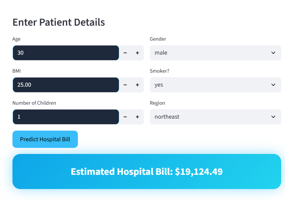Reduce Number of Children with minus button
Viewport: 285px width, 203px height.
click(x=125, y=117)
